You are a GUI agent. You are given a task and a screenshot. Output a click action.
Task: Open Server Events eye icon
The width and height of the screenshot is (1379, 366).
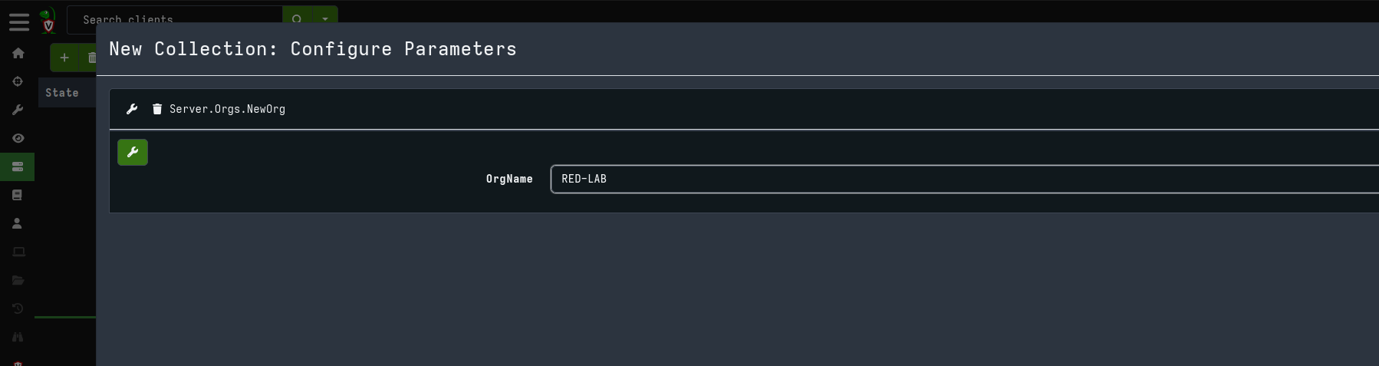click(18, 138)
